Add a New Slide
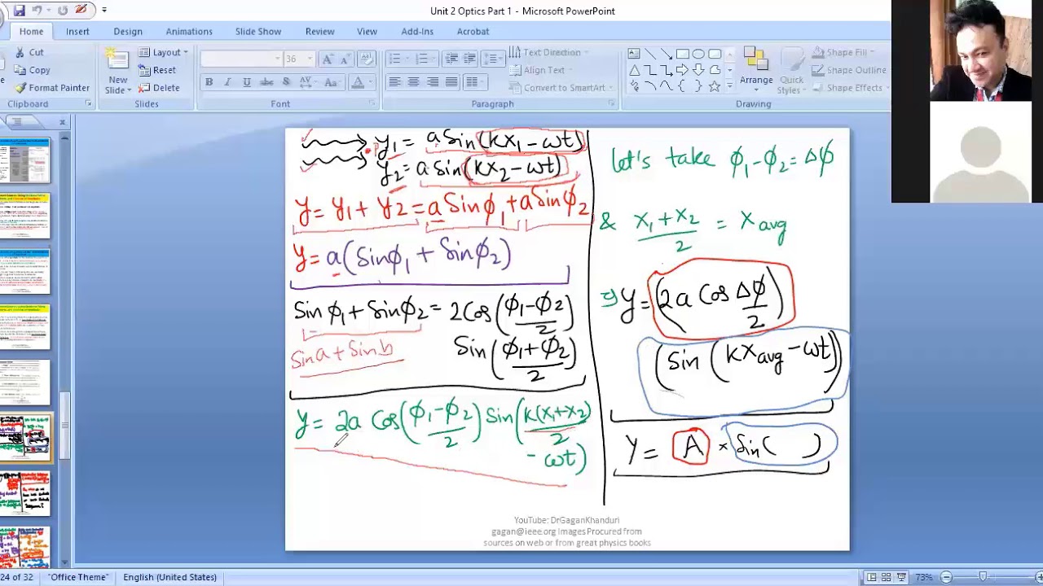This screenshot has width=1043, height=586. 117,70
